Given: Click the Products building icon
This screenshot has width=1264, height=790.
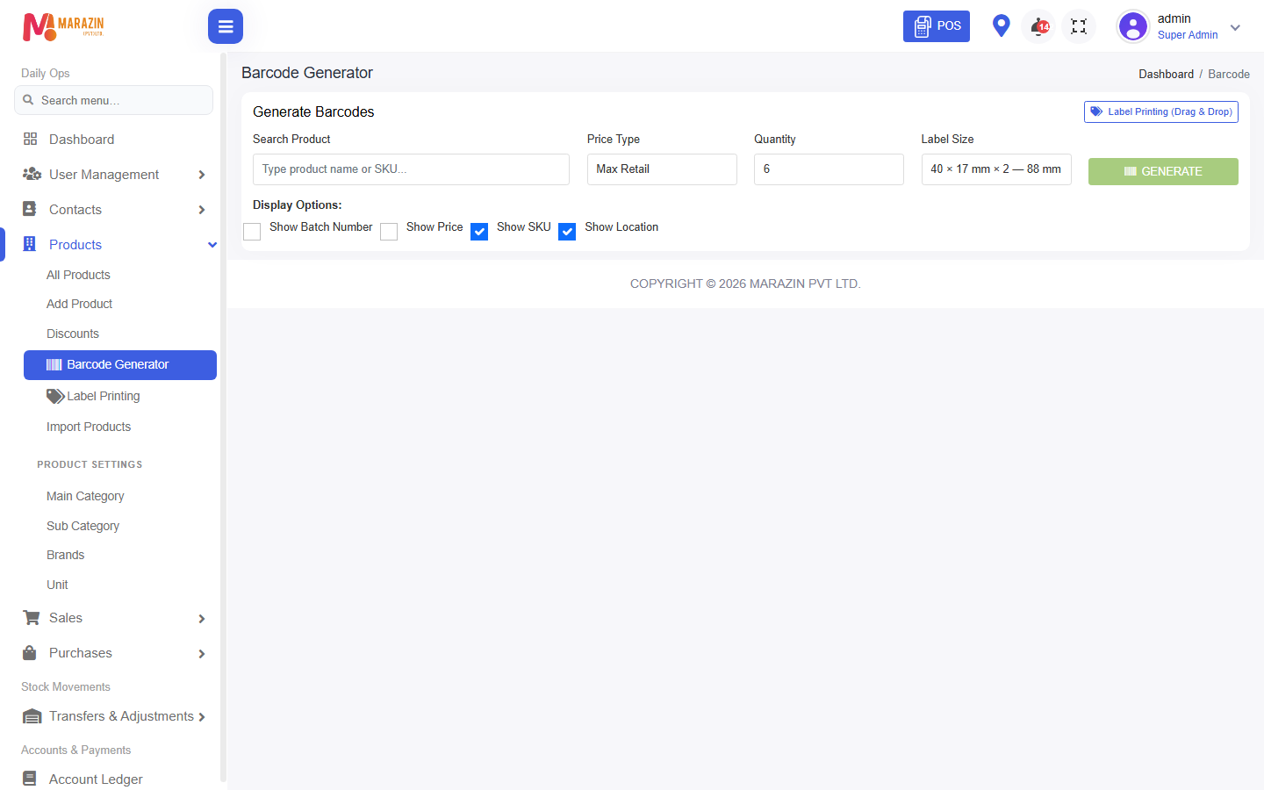Looking at the screenshot, I should pos(30,244).
